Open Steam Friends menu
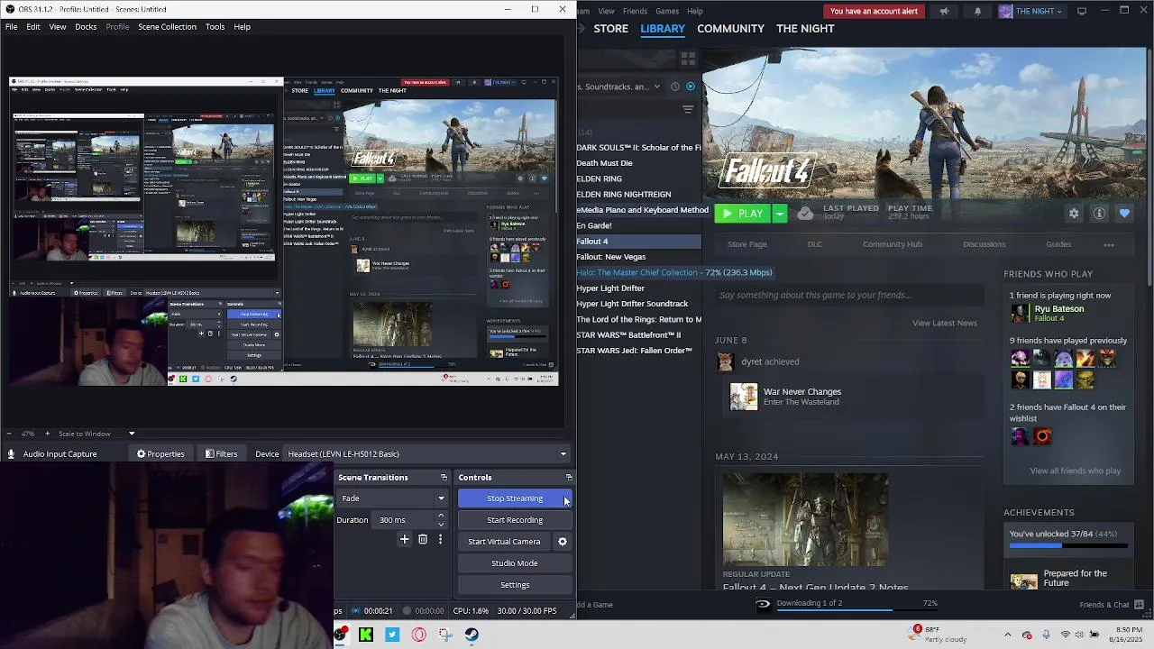Viewport: 1154px width, 649px height. coord(635,11)
